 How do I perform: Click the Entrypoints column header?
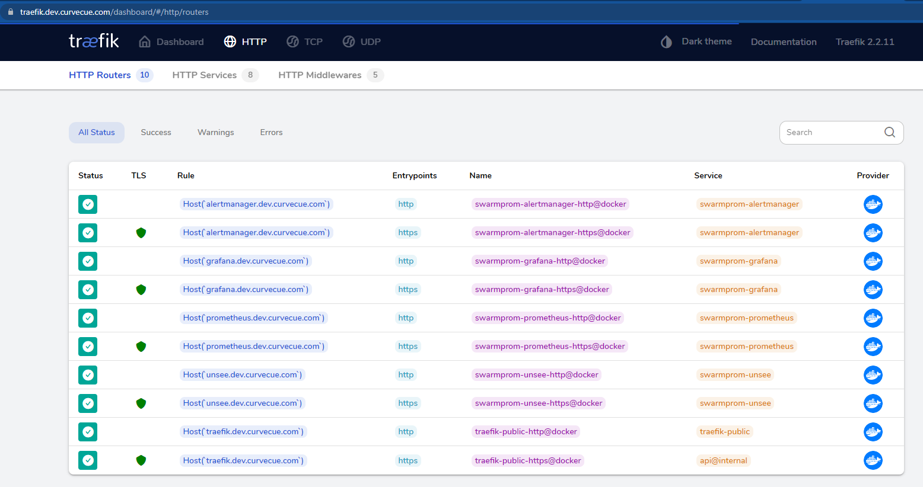[415, 175]
